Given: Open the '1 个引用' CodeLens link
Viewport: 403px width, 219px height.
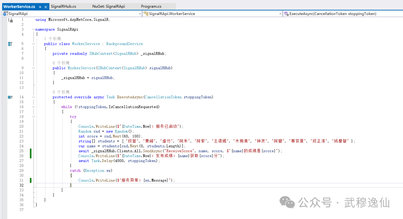Looking at the screenshot, I should (53, 39).
